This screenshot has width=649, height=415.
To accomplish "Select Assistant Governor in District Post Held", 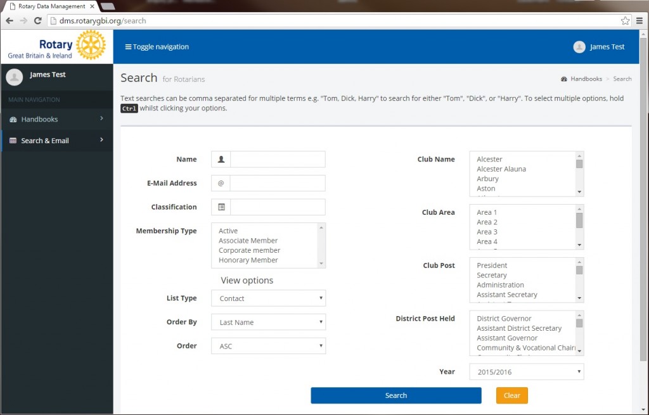I will point(506,338).
